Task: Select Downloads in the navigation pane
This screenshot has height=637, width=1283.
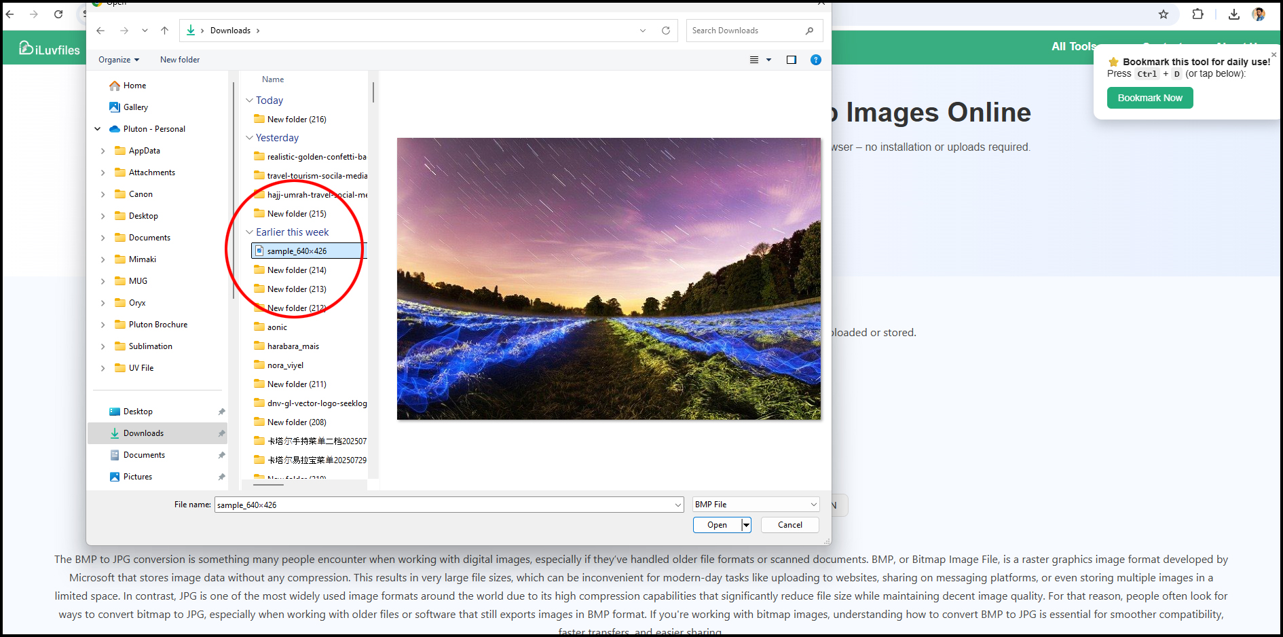Action: coord(143,433)
